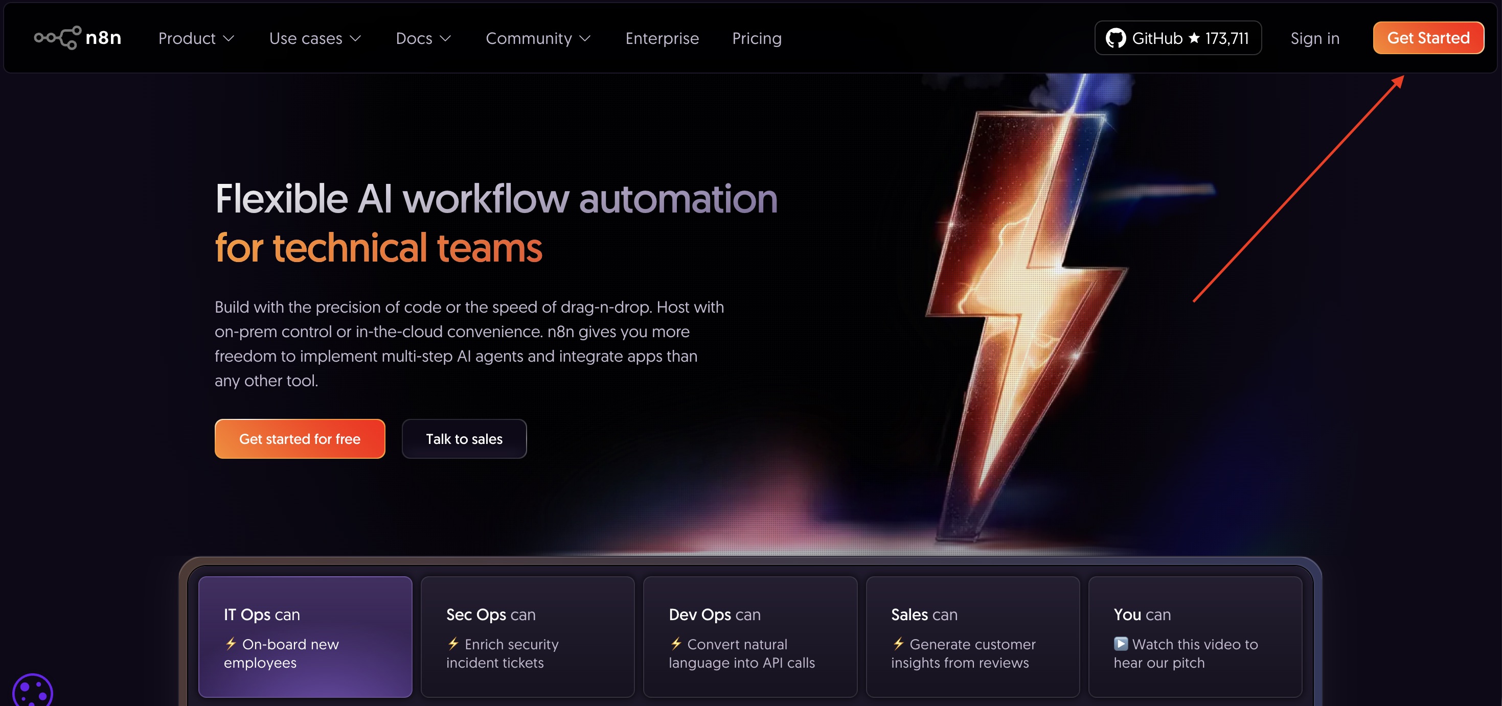1502x706 pixels.
Task: Open the Pricing page from the navbar
Action: click(x=757, y=38)
